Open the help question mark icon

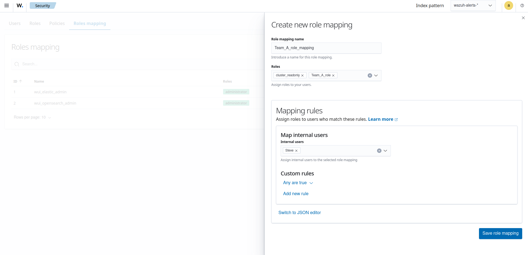click(522, 5)
